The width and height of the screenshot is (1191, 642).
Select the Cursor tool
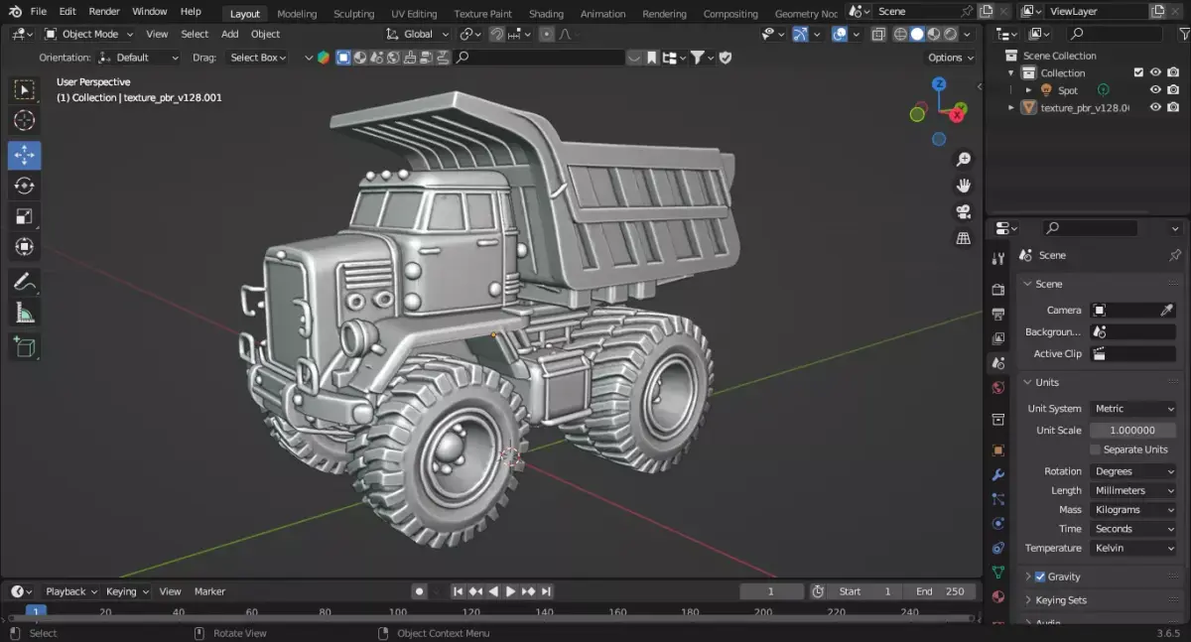[25, 120]
